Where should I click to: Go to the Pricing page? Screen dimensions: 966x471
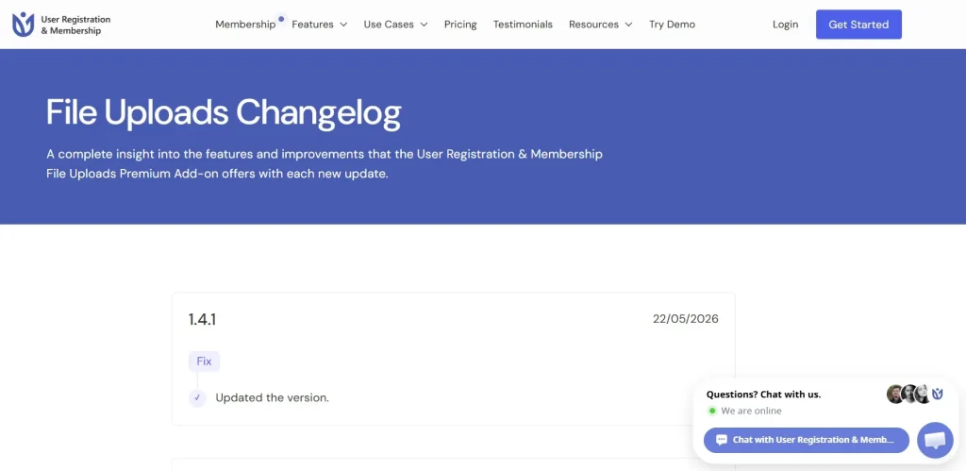click(460, 25)
